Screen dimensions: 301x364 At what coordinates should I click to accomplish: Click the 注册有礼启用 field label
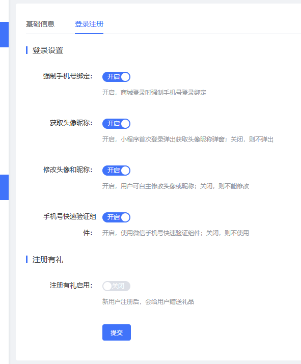pyautogui.click(x=71, y=285)
